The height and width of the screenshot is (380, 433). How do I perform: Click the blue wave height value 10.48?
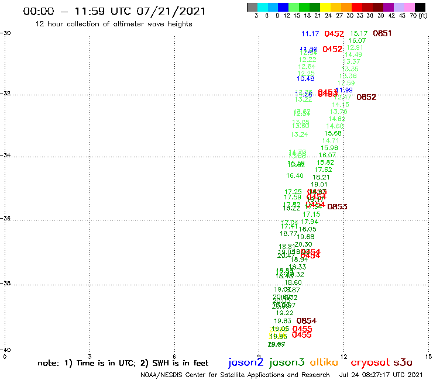pos(305,78)
